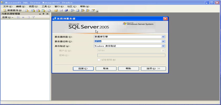The height and width of the screenshot is (105, 221).
Task: Click the Save All icon
Action: point(66,10)
